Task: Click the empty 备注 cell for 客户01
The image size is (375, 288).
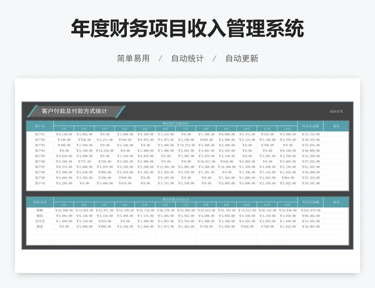Action: 336,134
